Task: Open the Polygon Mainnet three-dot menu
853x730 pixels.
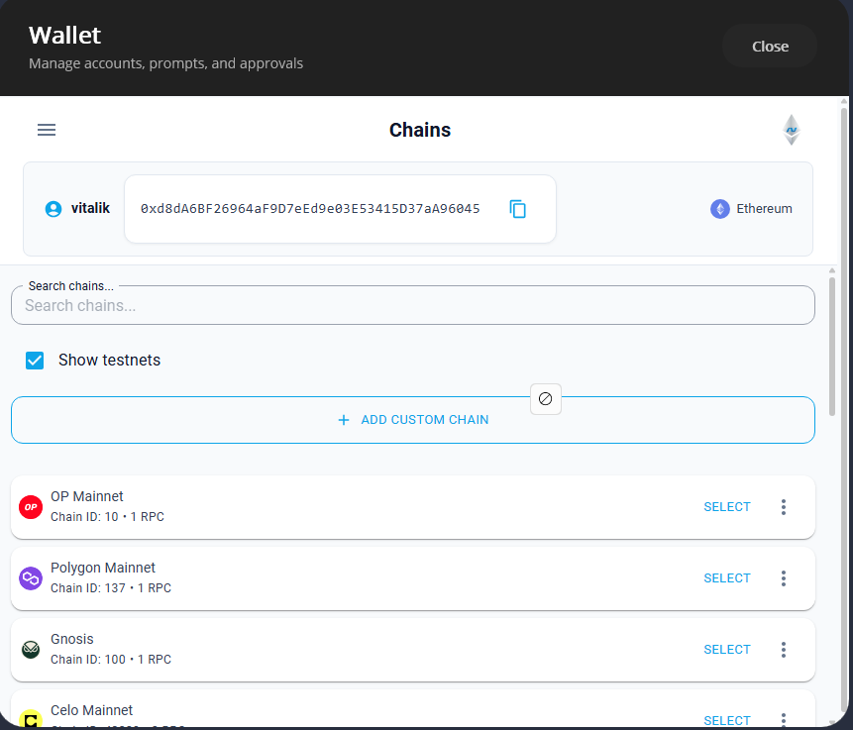Action: (784, 577)
